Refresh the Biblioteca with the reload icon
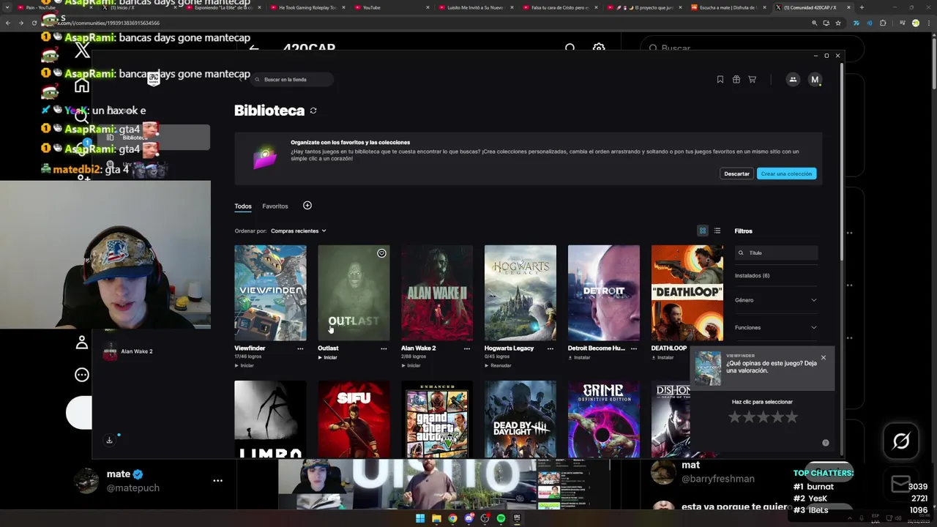Image resolution: width=937 pixels, height=527 pixels. pos(313,111)
